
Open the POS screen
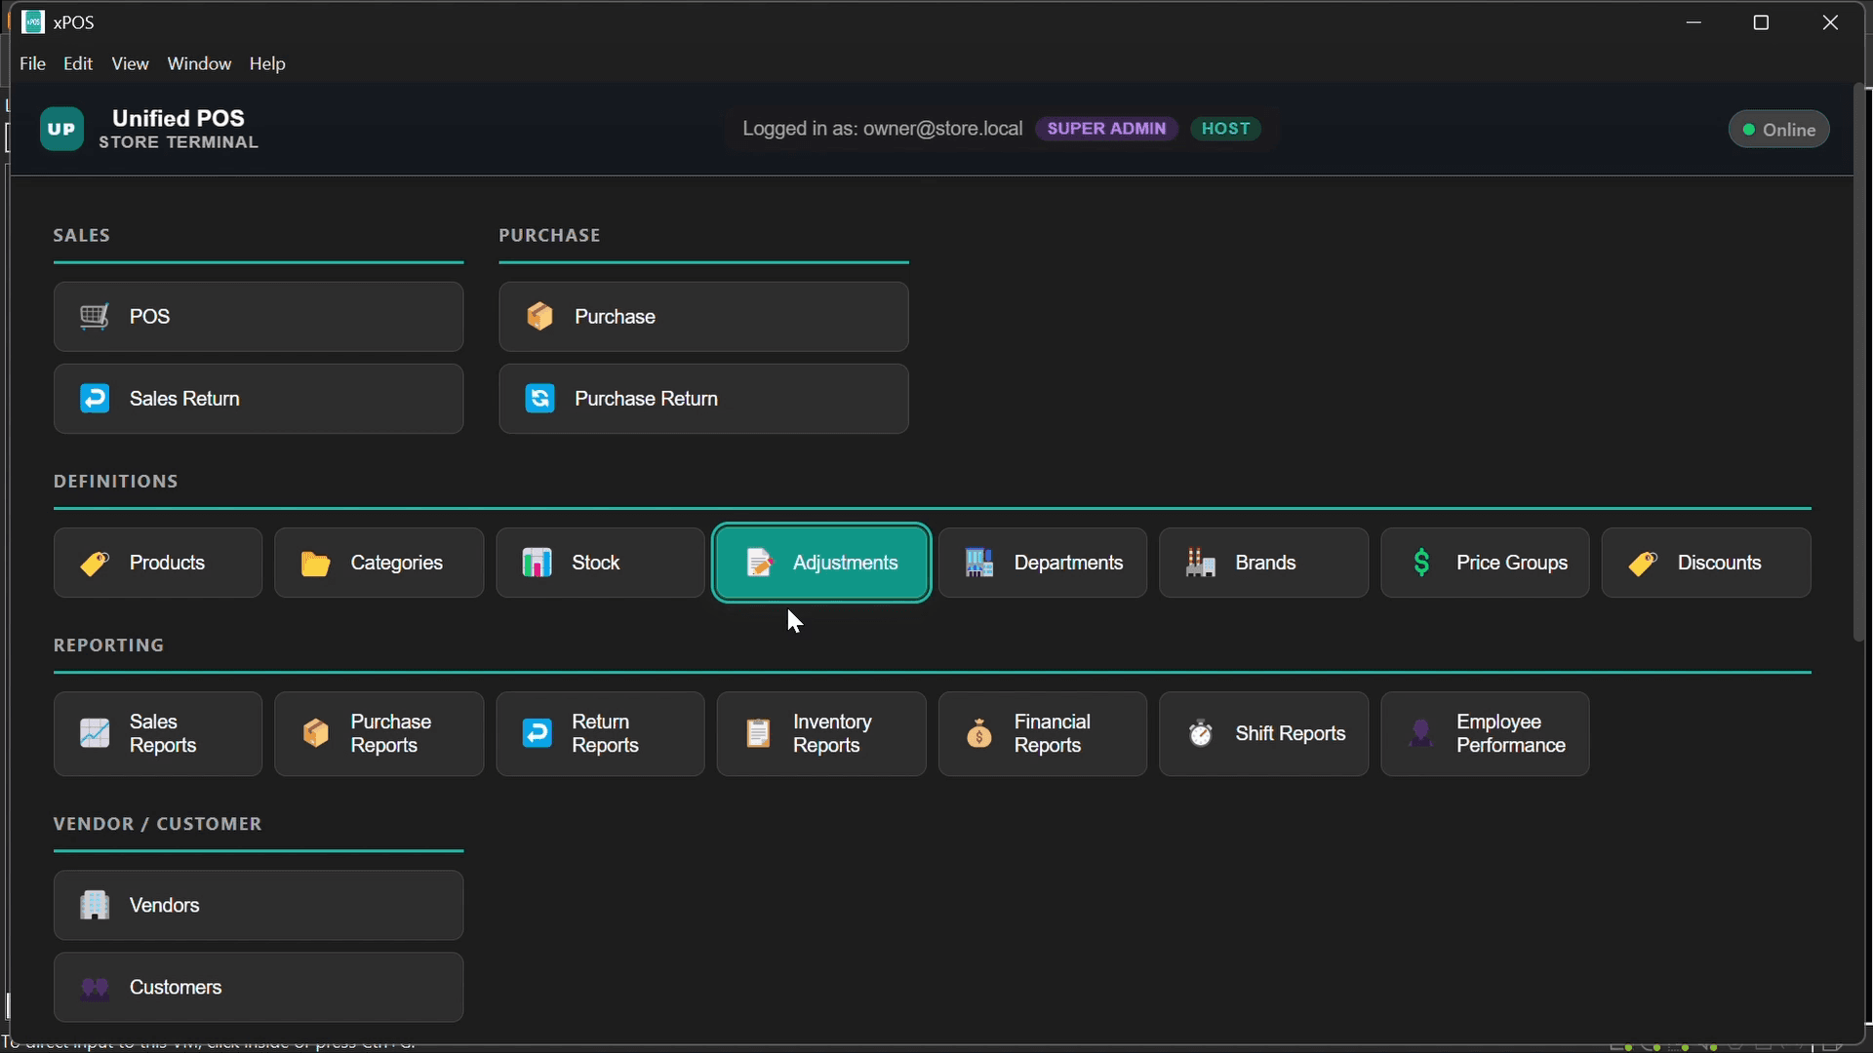pos(259,317)
